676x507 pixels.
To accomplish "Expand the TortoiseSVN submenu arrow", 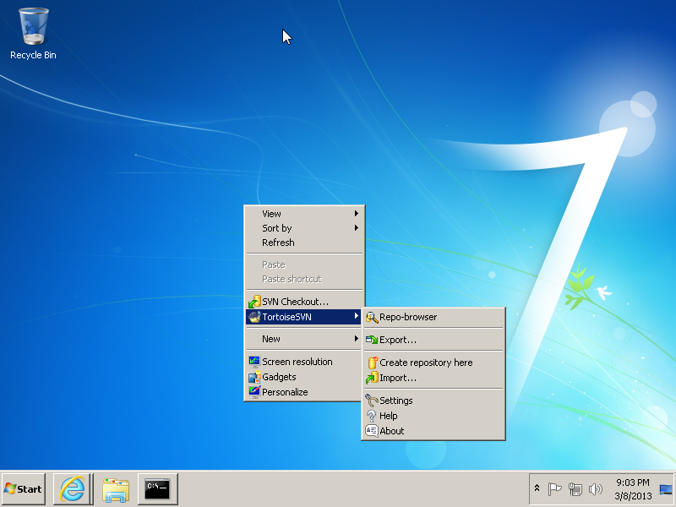I will pos(357,316).
